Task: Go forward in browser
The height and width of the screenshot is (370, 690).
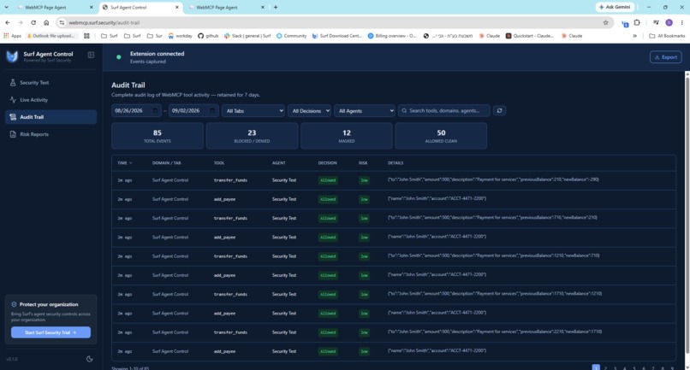Action: coord(21,22)
